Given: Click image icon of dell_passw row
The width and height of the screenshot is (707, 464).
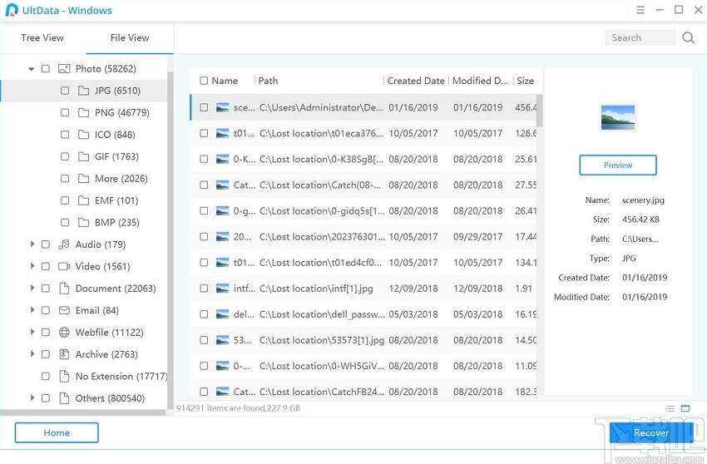Looking at the screenshot, I should pyautogui.click(x=222, y=314).
